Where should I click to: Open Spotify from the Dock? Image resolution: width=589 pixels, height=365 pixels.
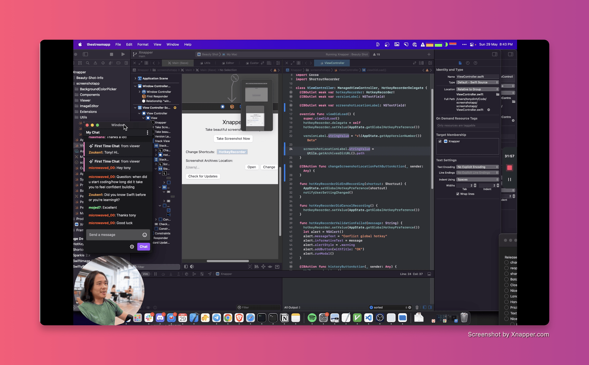pyautogui.click(x=312, y=318)
